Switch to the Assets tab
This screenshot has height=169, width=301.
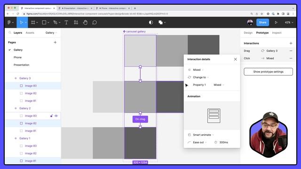30,33
